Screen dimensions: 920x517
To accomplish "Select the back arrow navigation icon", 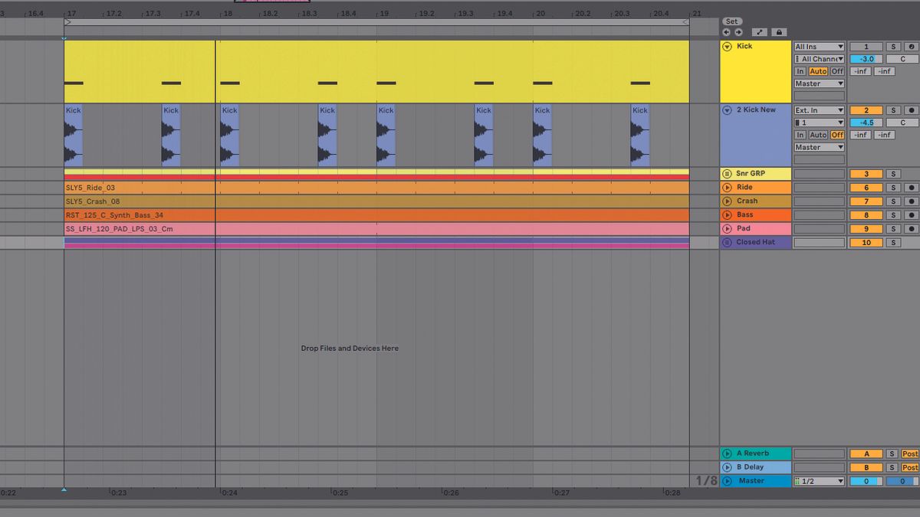I will click(x=728, y=32).
